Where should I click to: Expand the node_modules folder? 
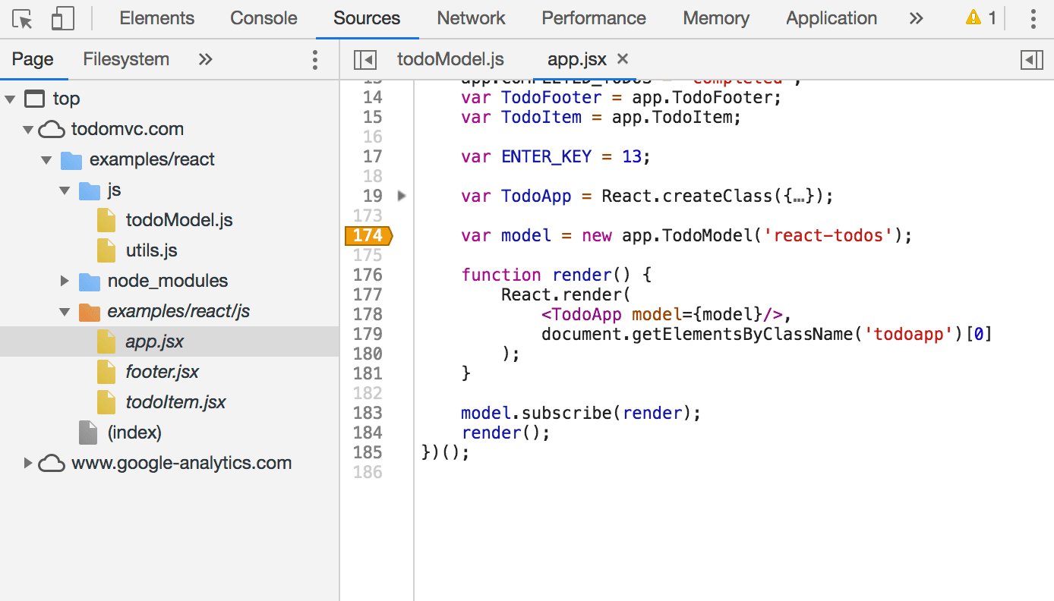point(65,282)
